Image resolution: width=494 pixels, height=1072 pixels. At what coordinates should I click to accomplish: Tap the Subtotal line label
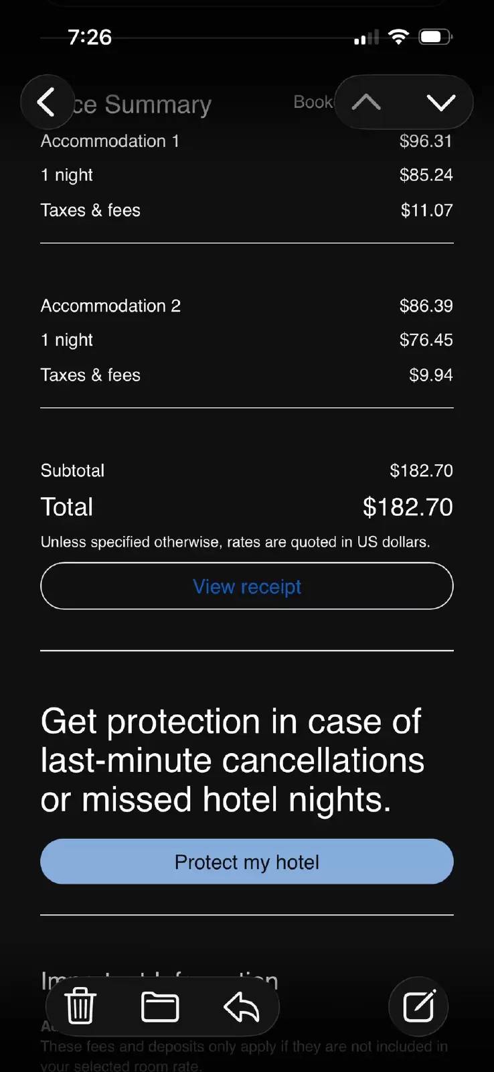72,470
